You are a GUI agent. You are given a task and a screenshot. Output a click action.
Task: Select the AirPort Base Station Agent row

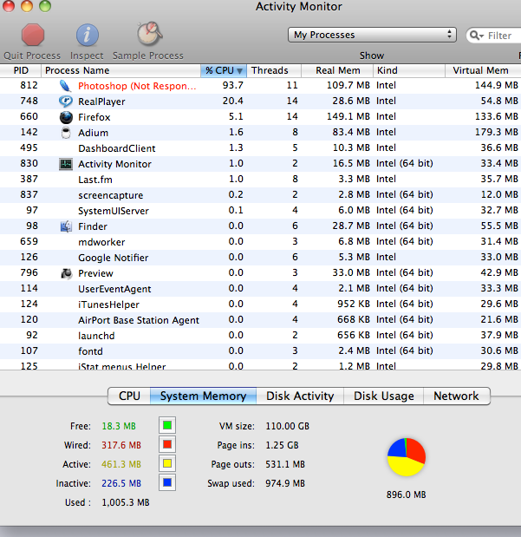[260, 320]
